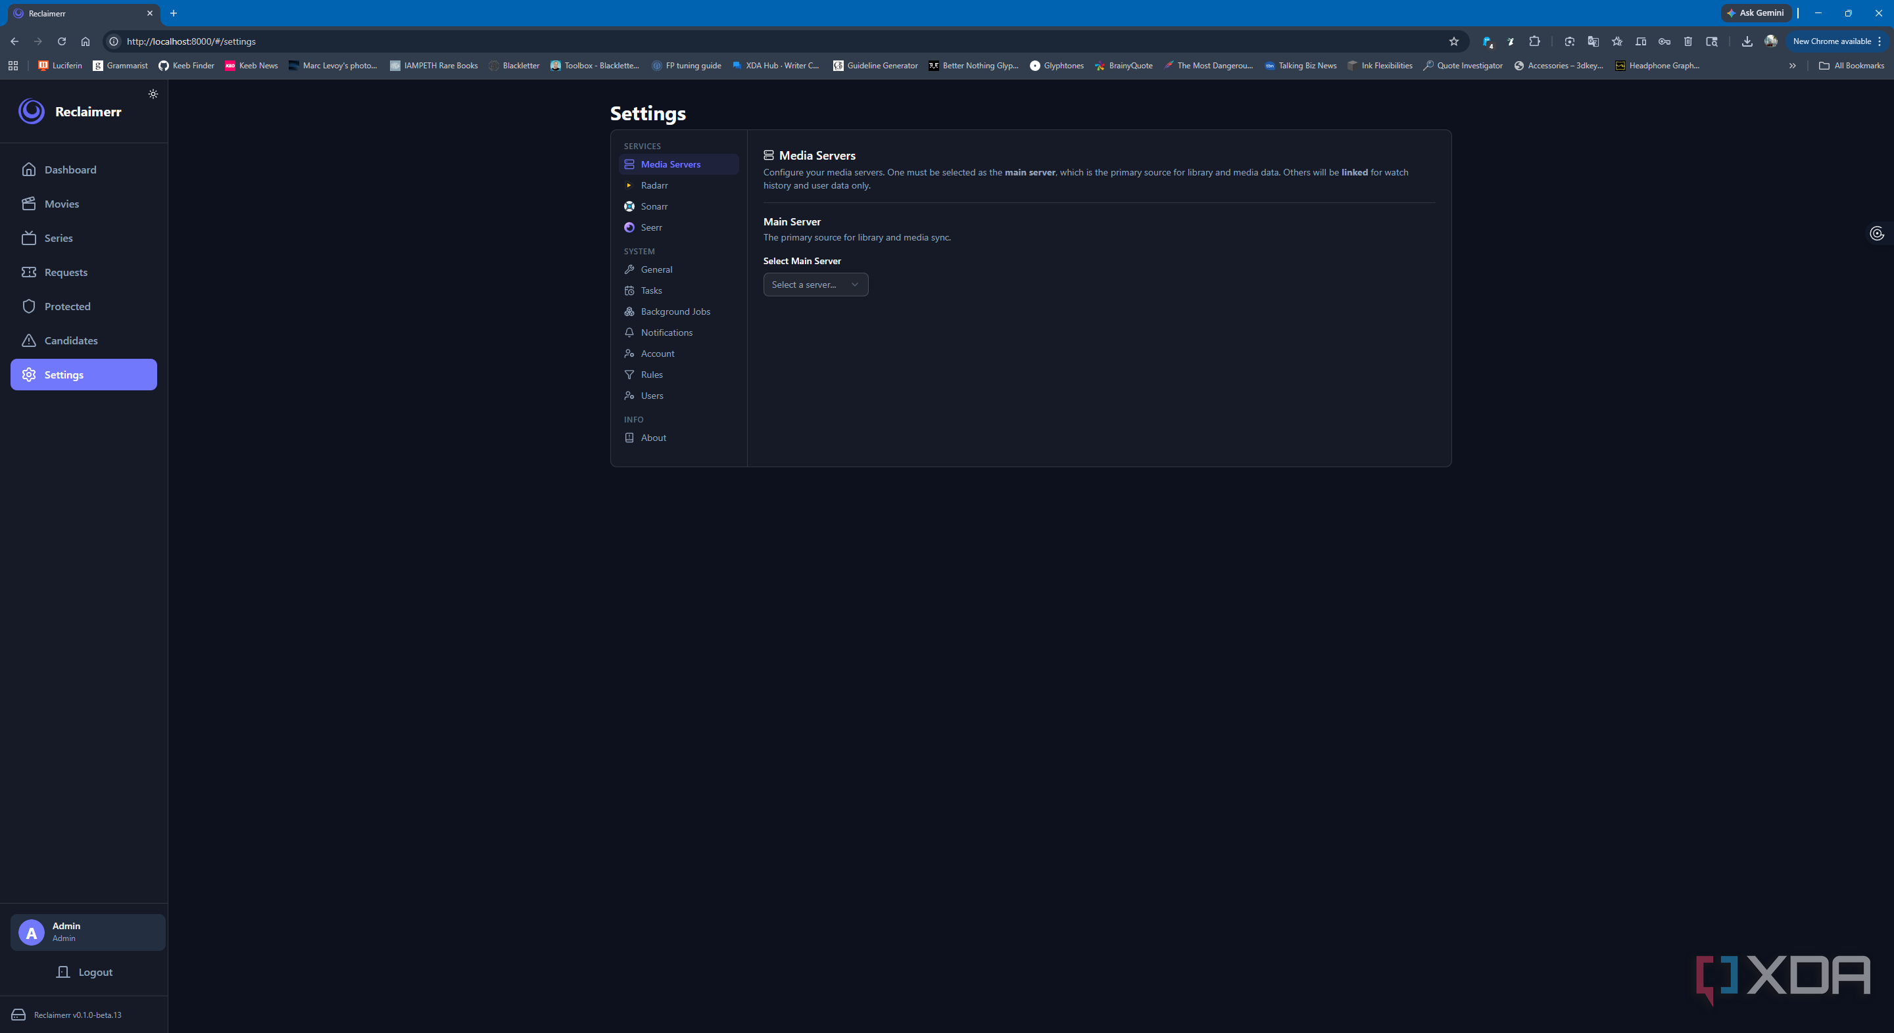Viewport: 1894px width, 1033px height.
Task: Open the Dashboard page
Action: point(84,170)
